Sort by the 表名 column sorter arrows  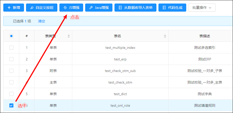click(x=165, y=36)
